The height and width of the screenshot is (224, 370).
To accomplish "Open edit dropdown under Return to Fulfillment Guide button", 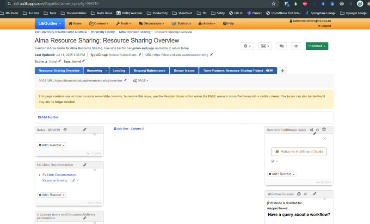I will pyautogui.click(x=274, y=161).
